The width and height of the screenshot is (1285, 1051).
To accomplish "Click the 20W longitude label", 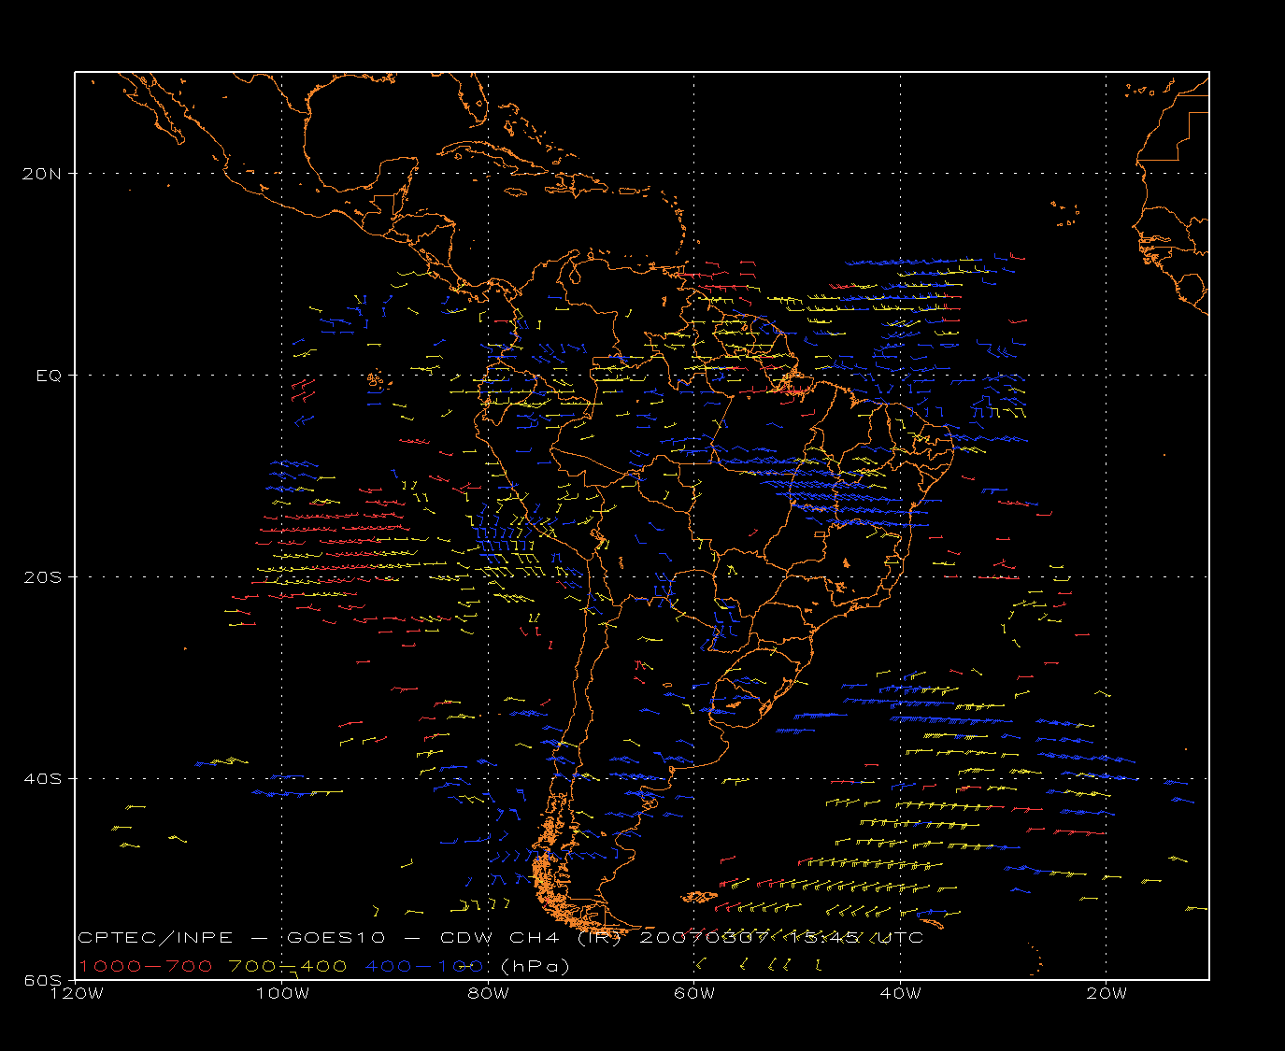I will coord(1107,994).
